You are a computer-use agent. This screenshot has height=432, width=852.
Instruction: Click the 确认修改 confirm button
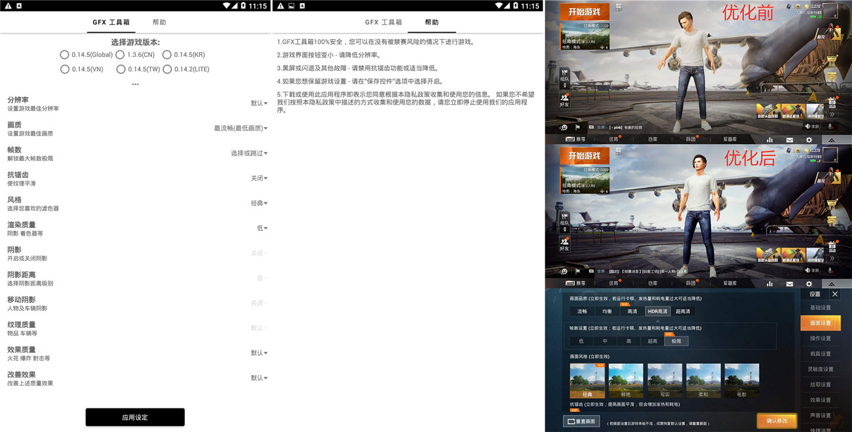pos(777,420)
